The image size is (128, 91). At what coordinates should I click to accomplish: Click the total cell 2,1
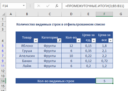(104, 51)
